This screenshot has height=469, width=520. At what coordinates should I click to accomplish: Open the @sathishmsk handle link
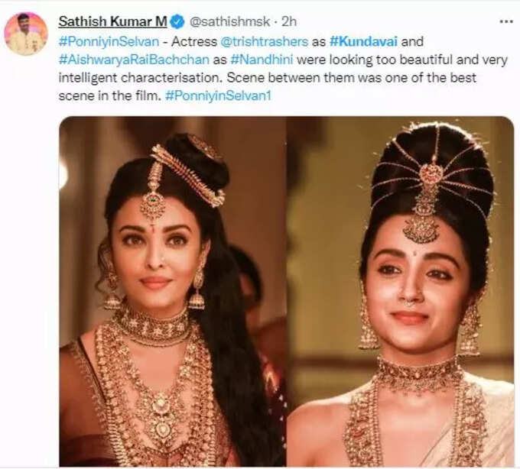coord(229,22)
